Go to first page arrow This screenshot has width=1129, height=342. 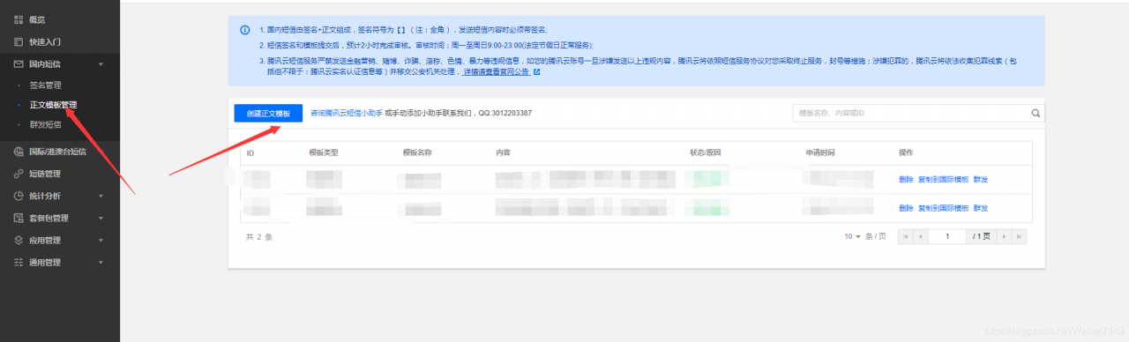905,236
